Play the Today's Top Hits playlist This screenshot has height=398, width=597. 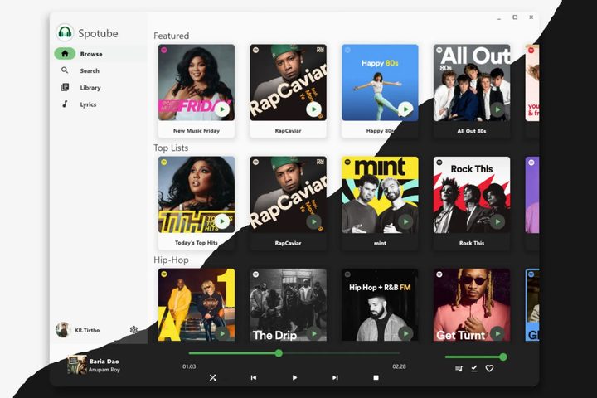(x=221, y=221)
